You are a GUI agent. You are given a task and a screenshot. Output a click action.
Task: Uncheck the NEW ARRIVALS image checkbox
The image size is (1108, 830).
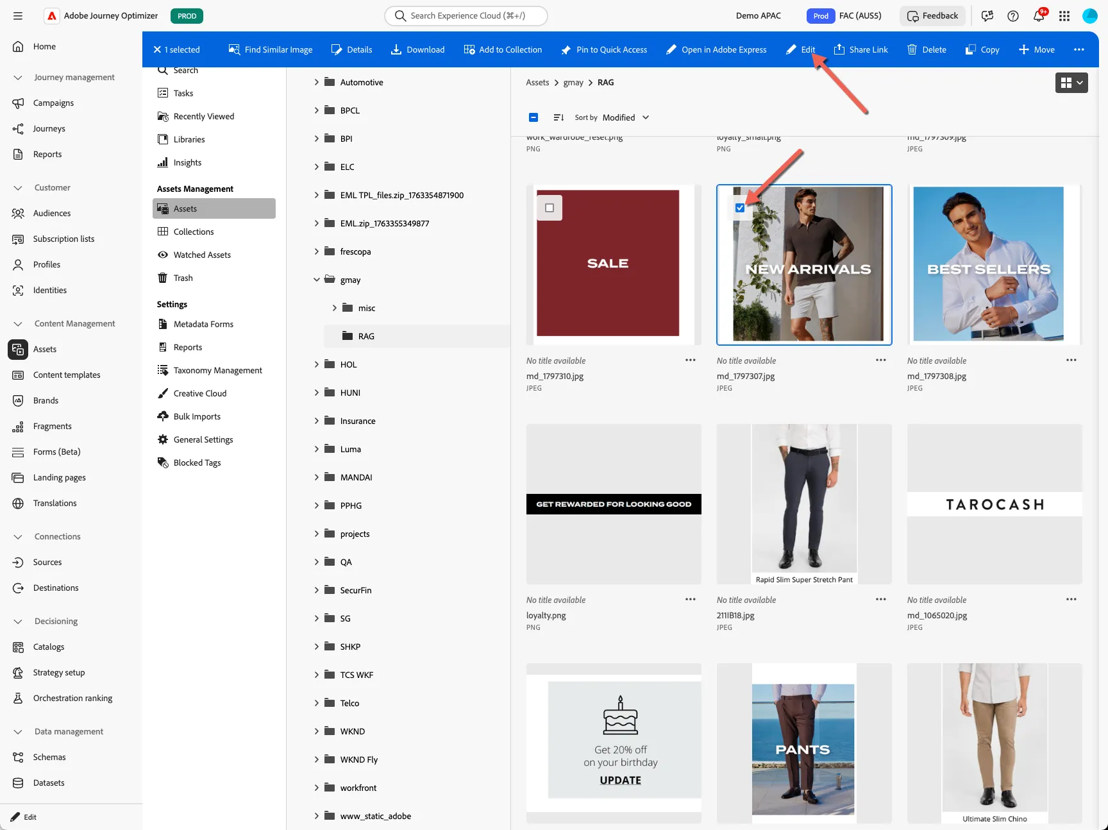click(x=740, y=208)
